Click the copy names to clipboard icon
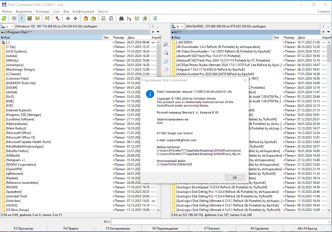Screen dimensions: 332x232 pos(145,18)
